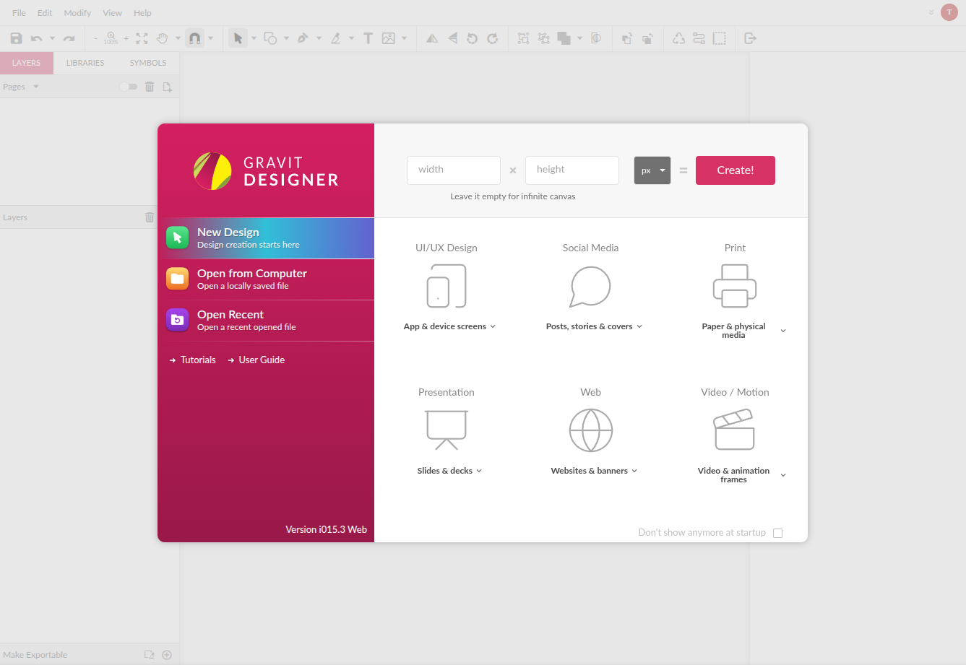Toggle the Pages panel switch

129,87
